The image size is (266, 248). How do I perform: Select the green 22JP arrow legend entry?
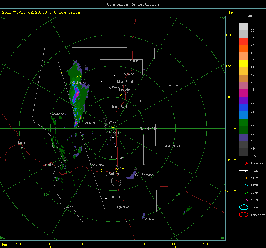[x=244, y=193]
